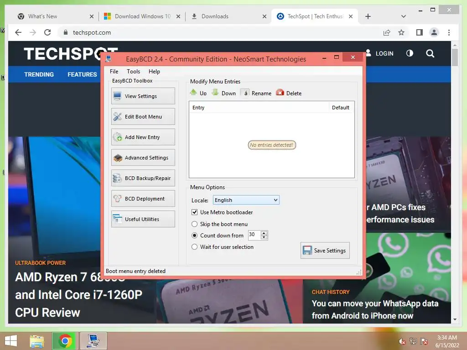This screenshot has height=350, width=467.
Task: Open File Explorer from taskbar
Action: click(x=37, y=341)
